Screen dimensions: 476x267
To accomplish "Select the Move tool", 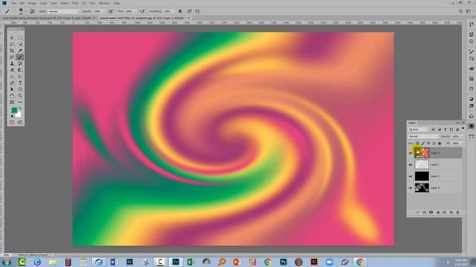I will [12, 38].
